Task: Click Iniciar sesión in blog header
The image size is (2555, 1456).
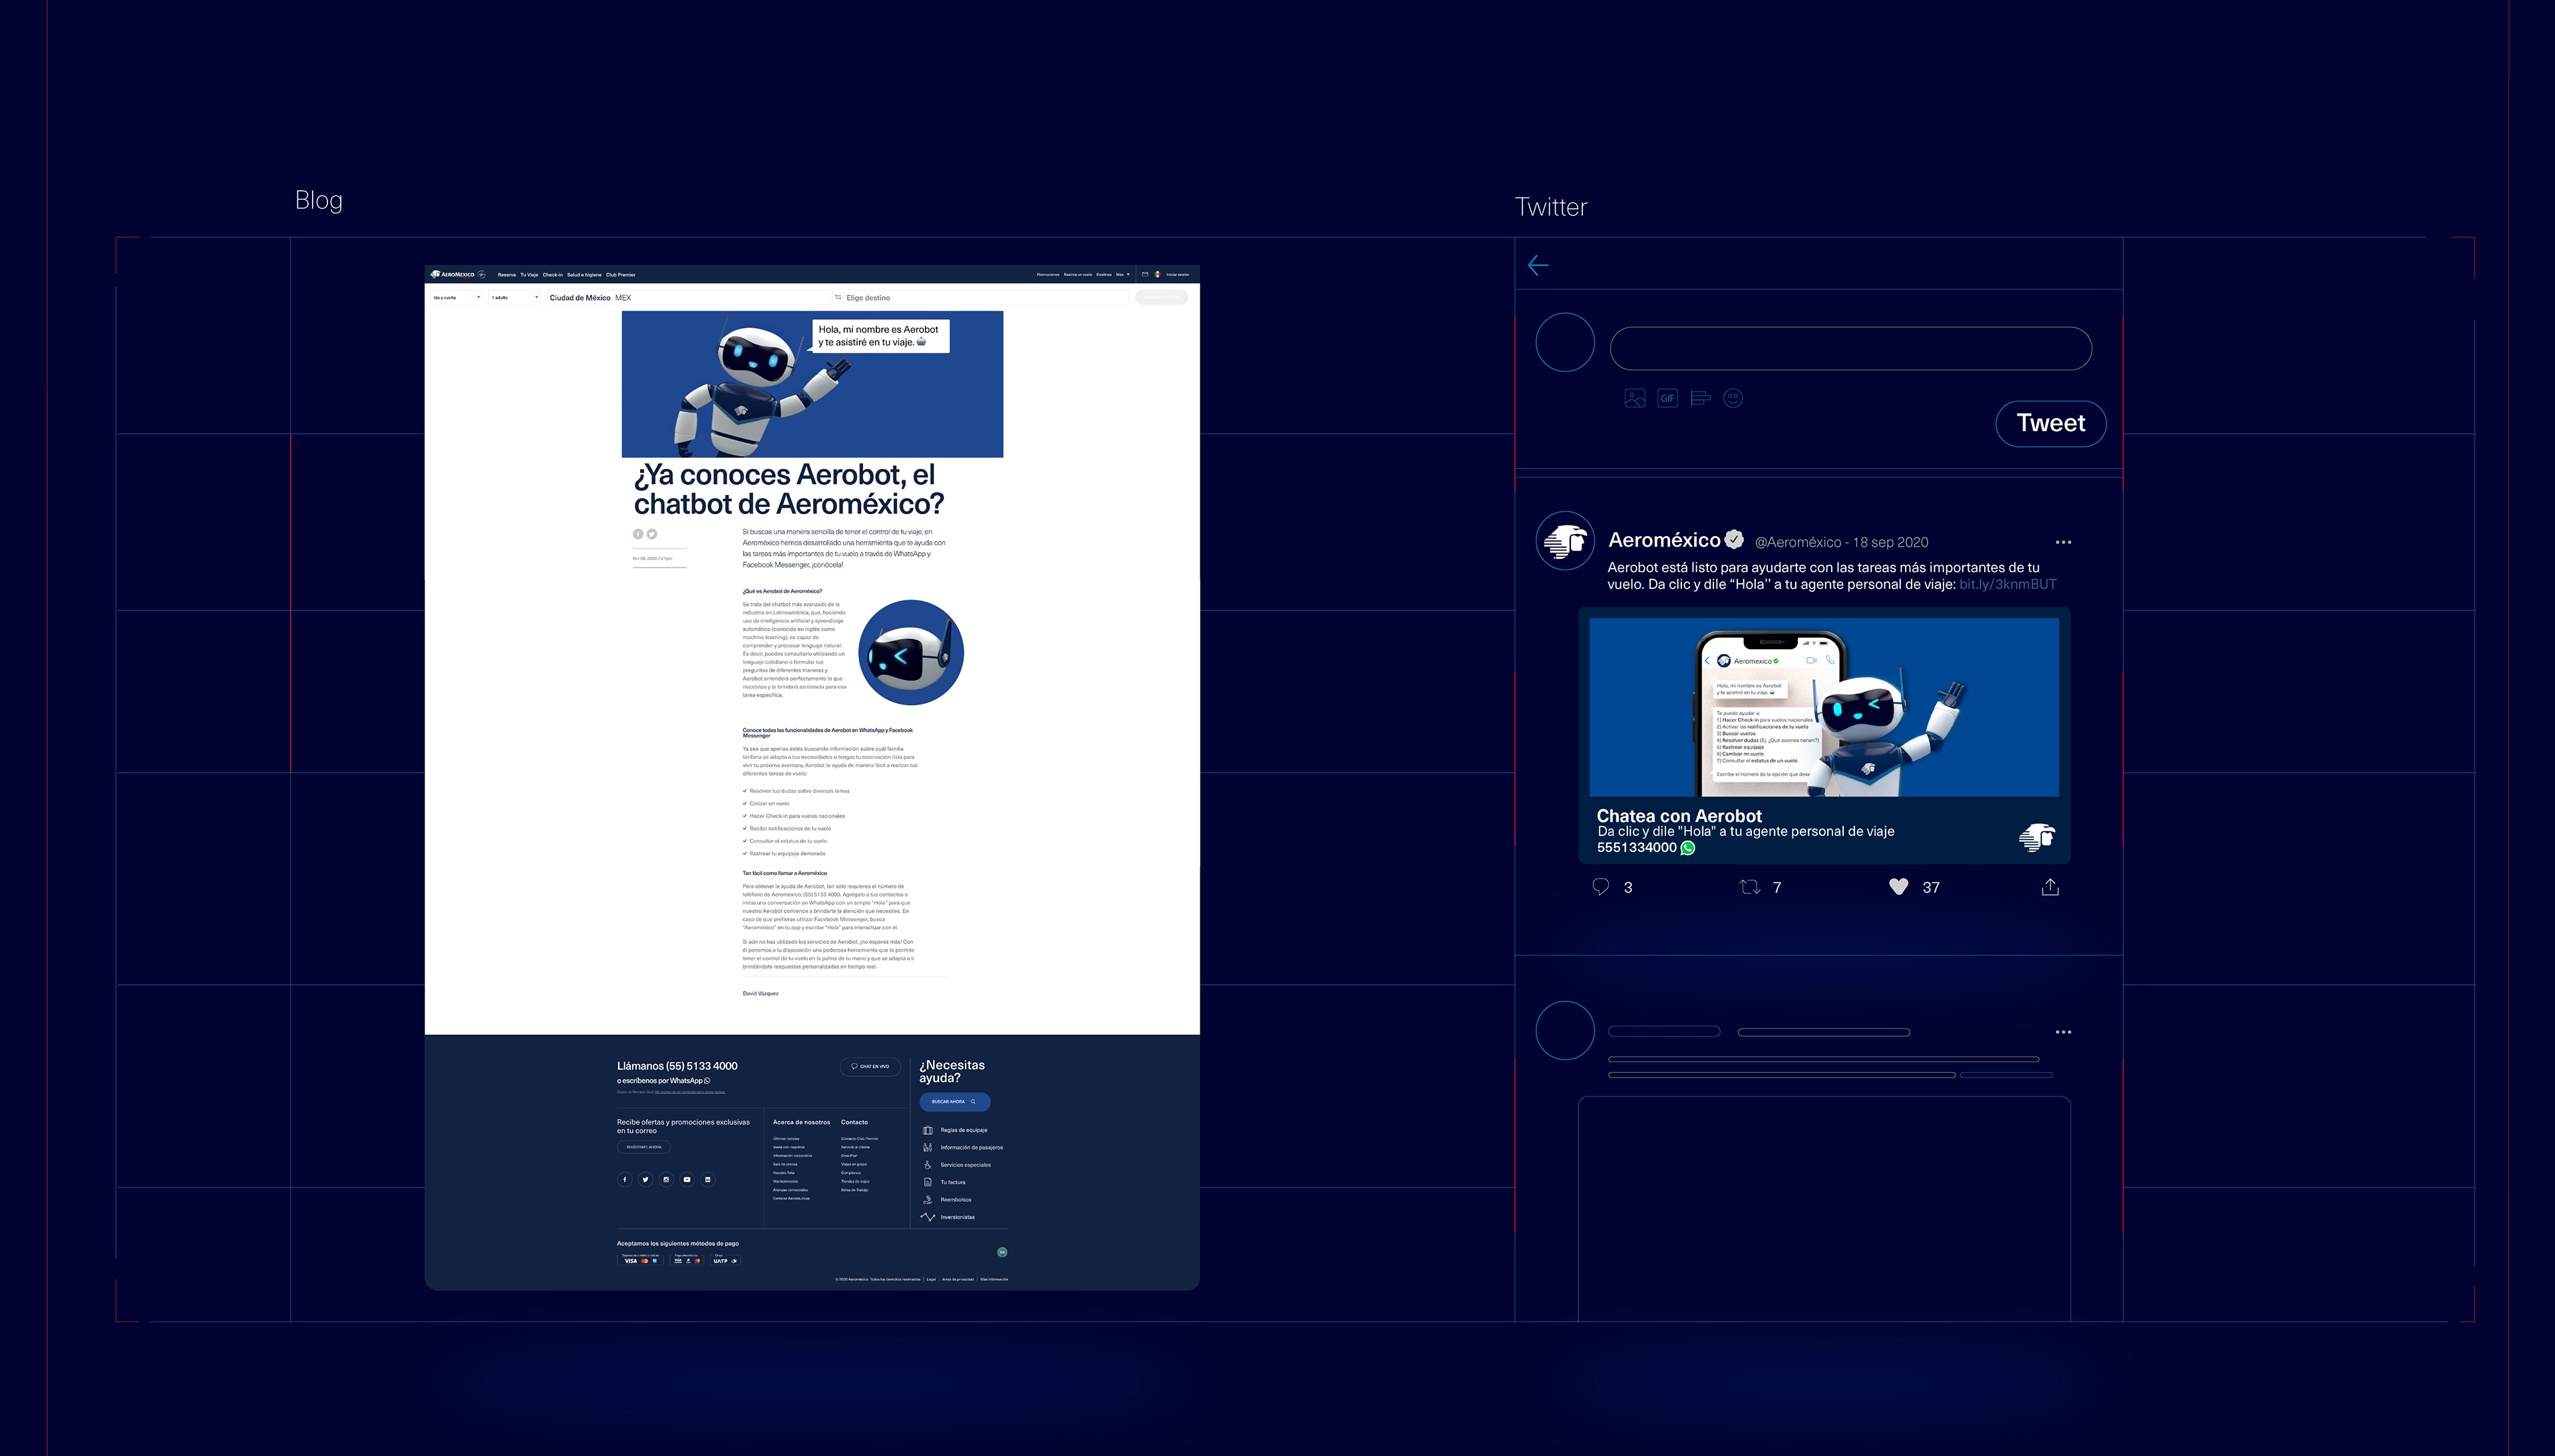Action: pyautogui.click(x=1177, y=274)
